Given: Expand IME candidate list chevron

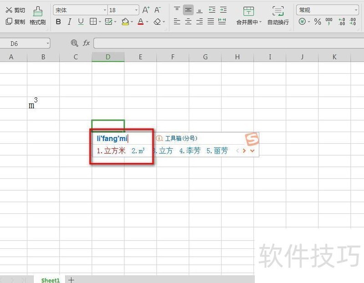Looking at the screenshot, I should [253, 151].
